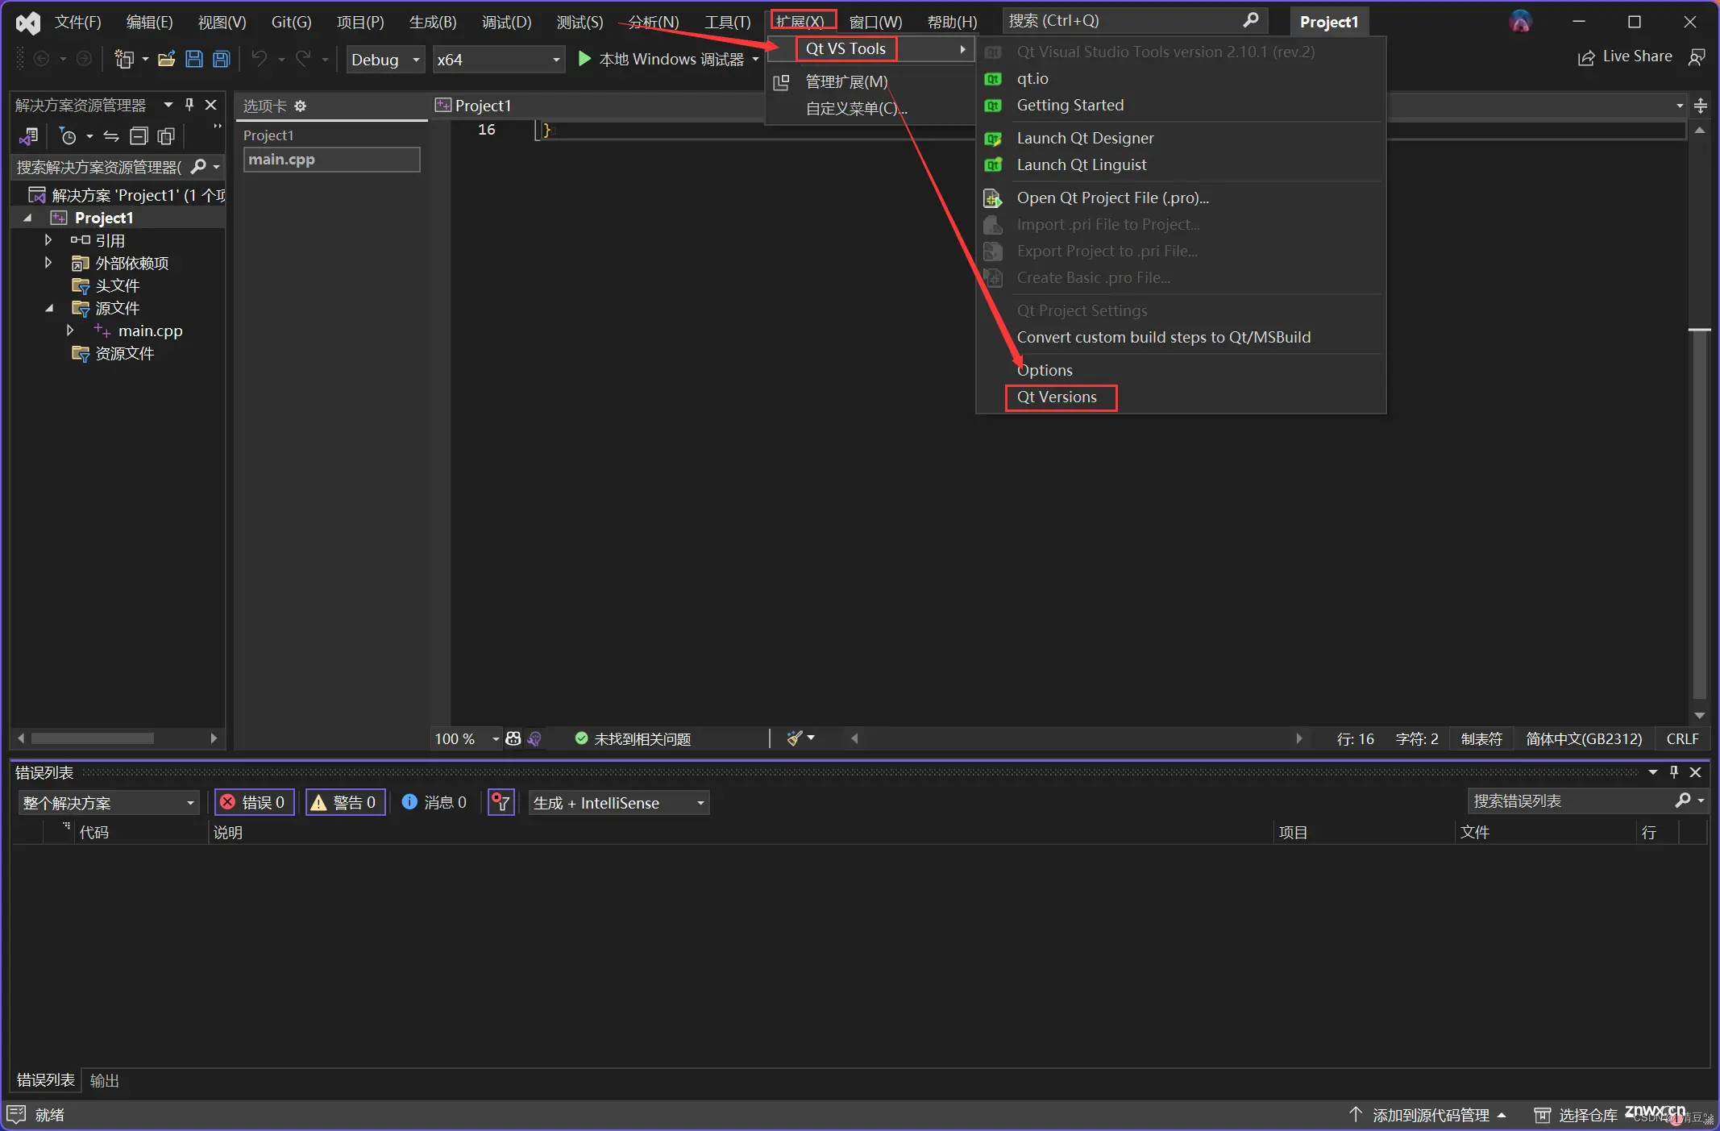This screenshot has height=1131, width=1720.
Task: Click the Solution Explorer horizontal scrollbar thumb
Action: [x=93, y=738]
